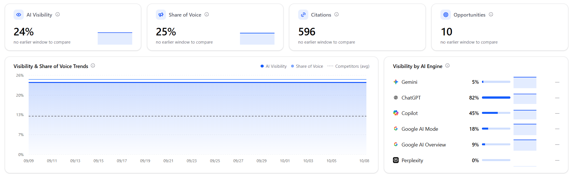The width and height of the screenshot is (570, 174).
Task: Click the Gemini 5% progress bar
Action: [496, 82]
